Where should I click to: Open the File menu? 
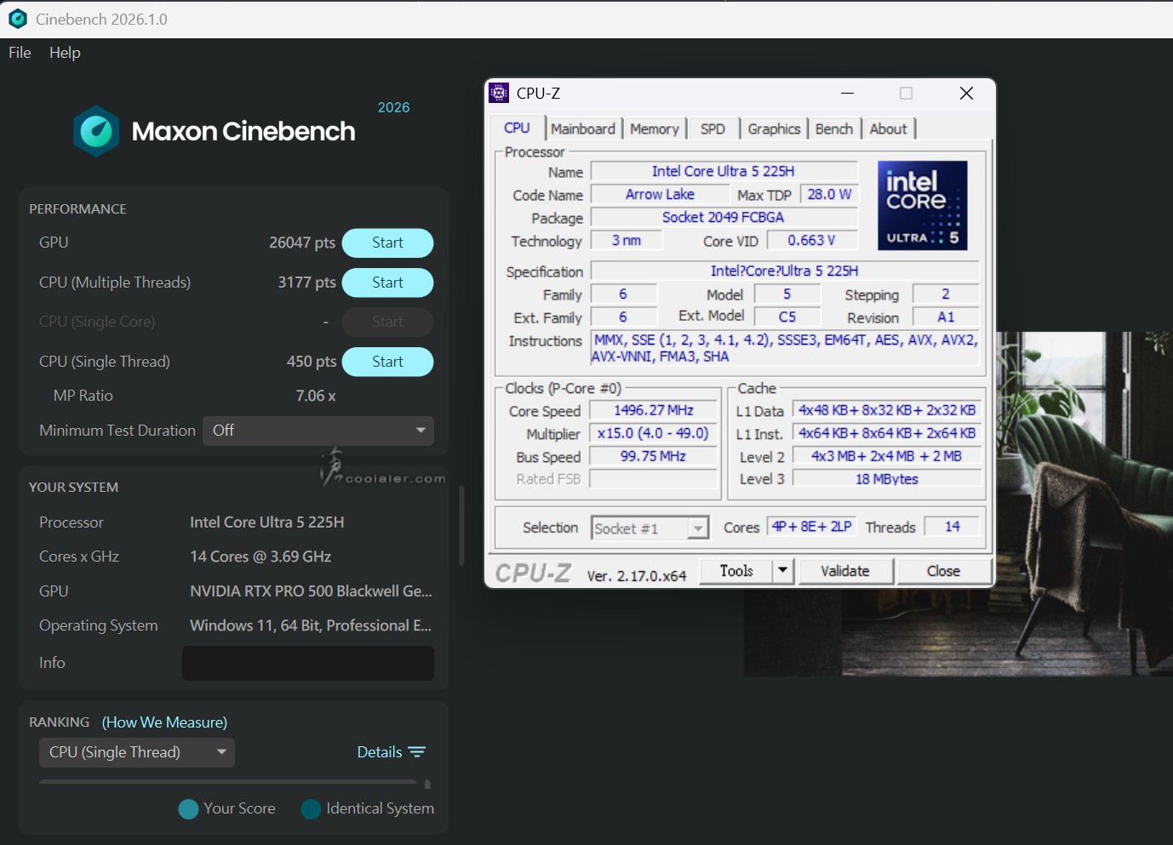[20, 53]
